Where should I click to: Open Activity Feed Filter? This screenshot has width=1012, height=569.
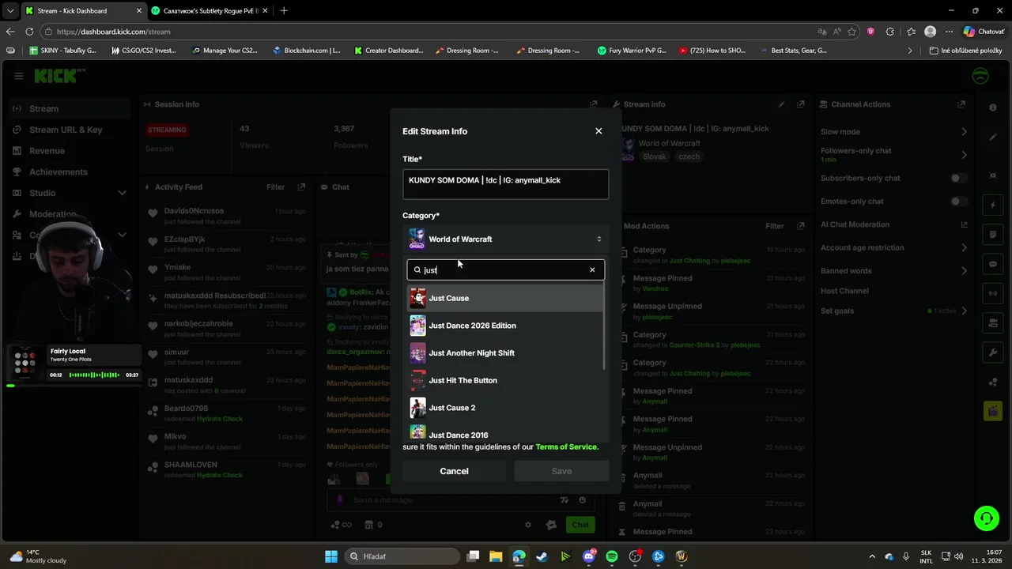click(x=275, y=187)
